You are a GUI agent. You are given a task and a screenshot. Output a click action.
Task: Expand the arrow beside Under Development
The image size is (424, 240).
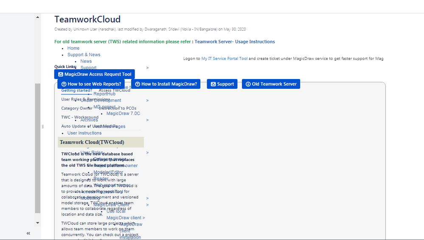(147, 100)
